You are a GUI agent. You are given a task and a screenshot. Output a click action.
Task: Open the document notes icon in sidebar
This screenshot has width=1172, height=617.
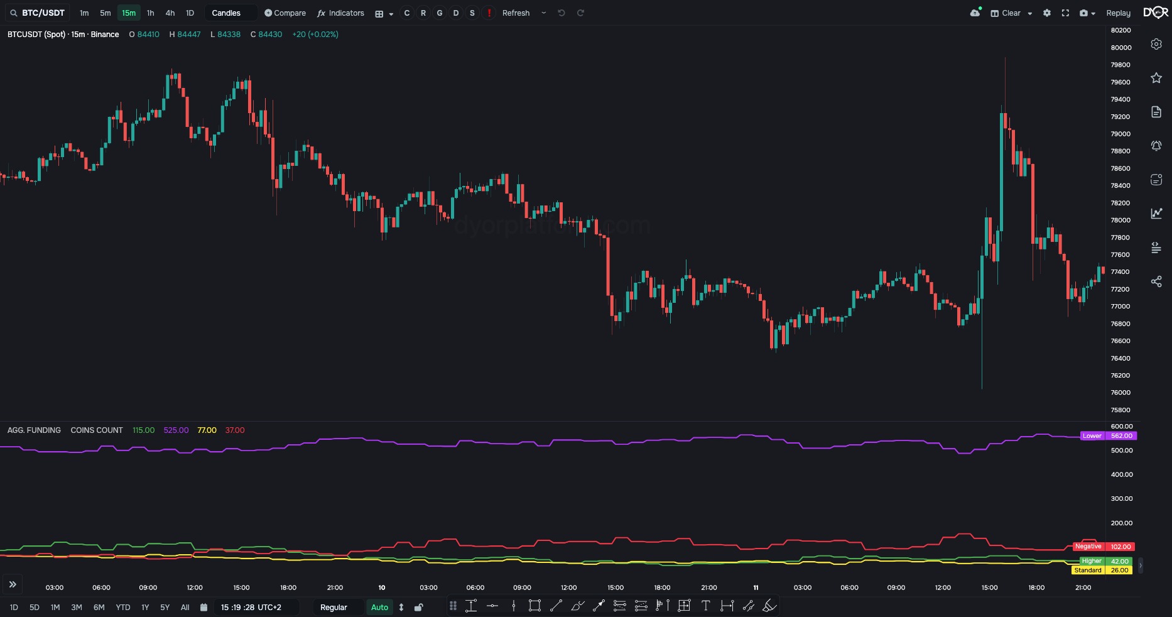pyautogui.click(x=1156, y=112)
